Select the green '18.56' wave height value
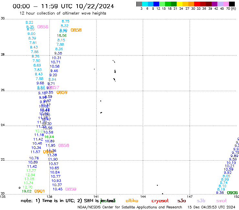The image size is (239, 210). click(62, 36)
